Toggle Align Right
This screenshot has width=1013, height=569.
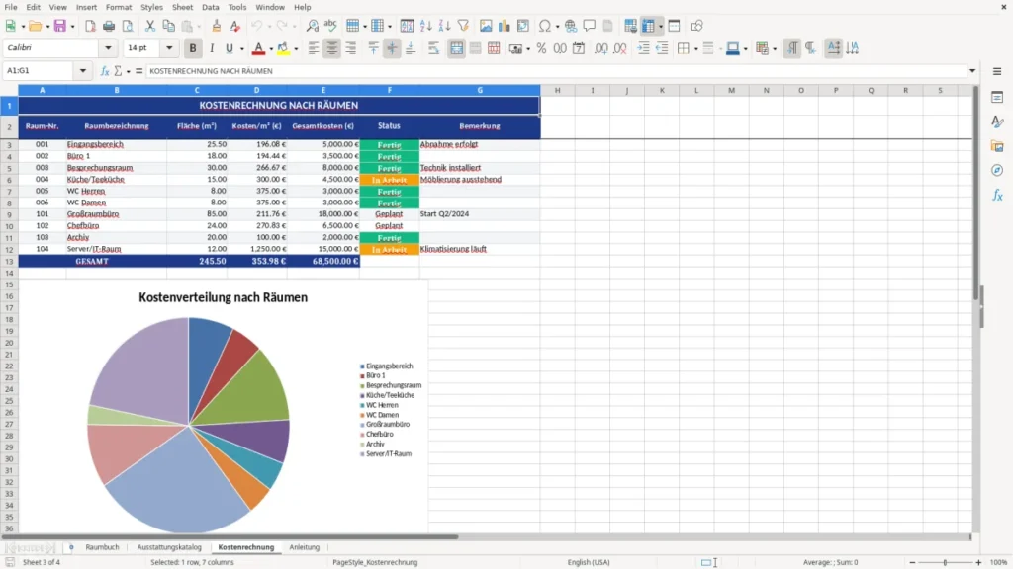[351, 48]
